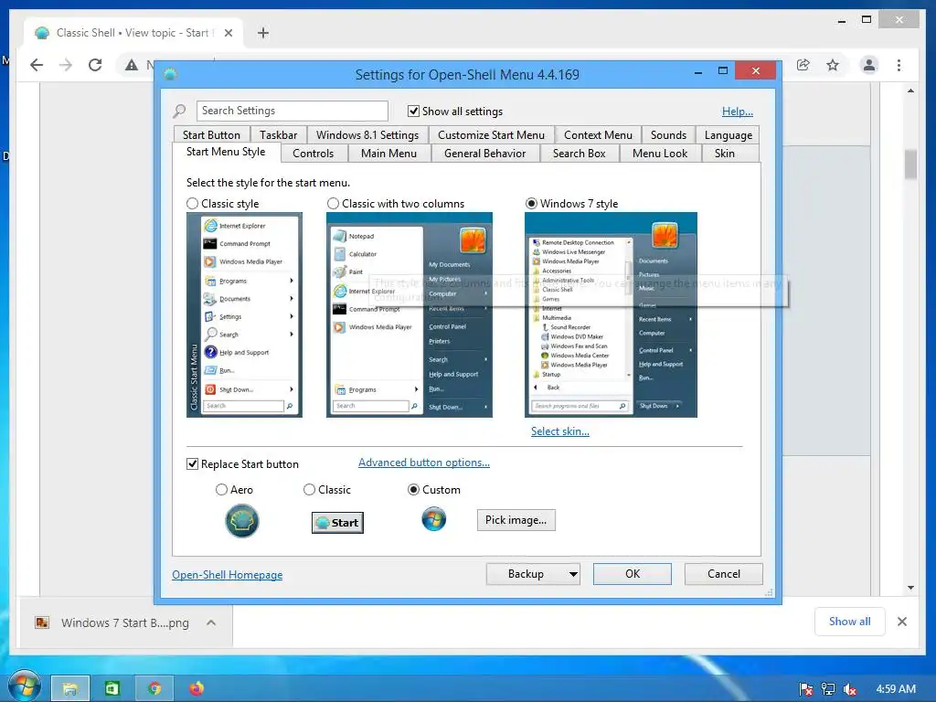Click the Classic style menu preview thumbnail
936x702 pixels.
244,314
